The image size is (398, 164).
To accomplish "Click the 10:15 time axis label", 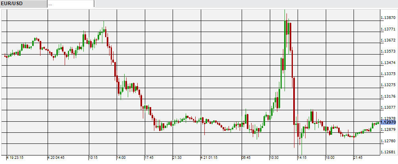I will pyautogui.click(x=93, y=158).
